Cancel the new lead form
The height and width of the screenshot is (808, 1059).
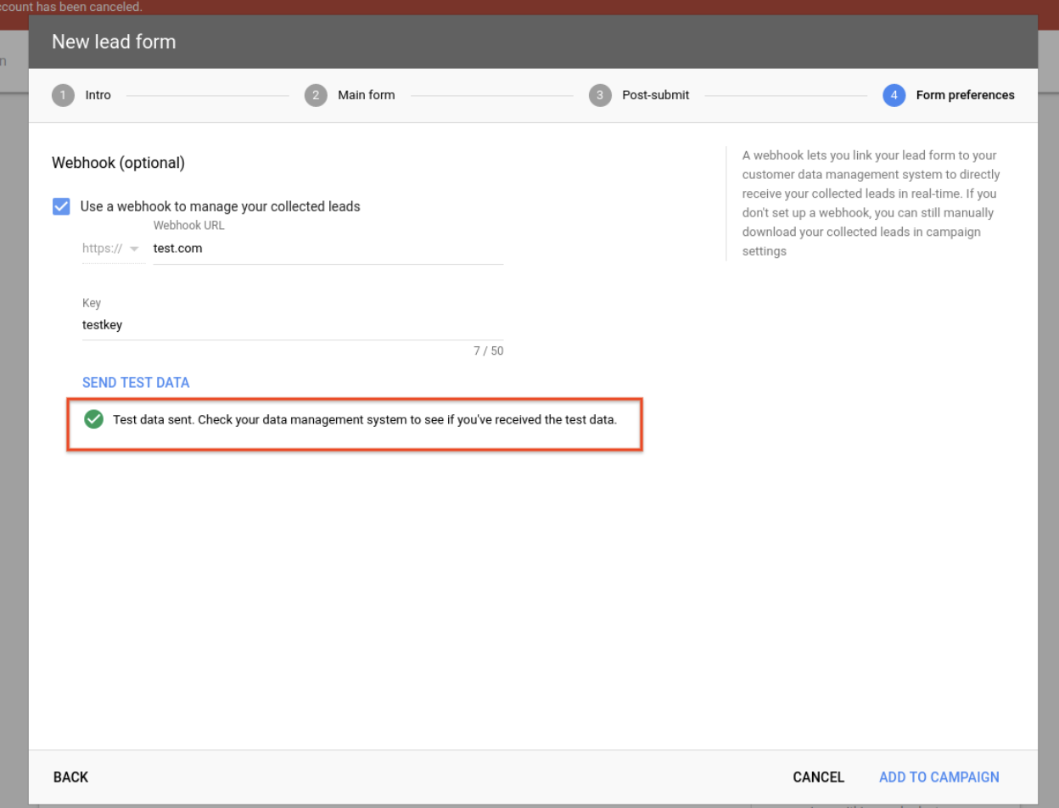click(x=818, y=777)
